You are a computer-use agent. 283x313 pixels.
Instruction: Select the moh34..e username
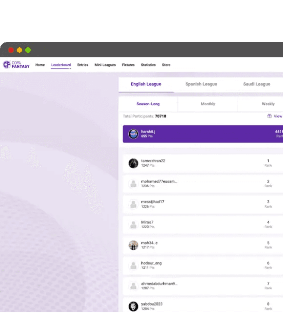click(x=149, y=243)
